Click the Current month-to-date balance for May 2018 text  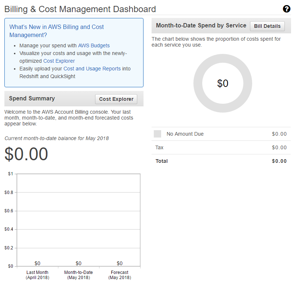tap(57, 138)
